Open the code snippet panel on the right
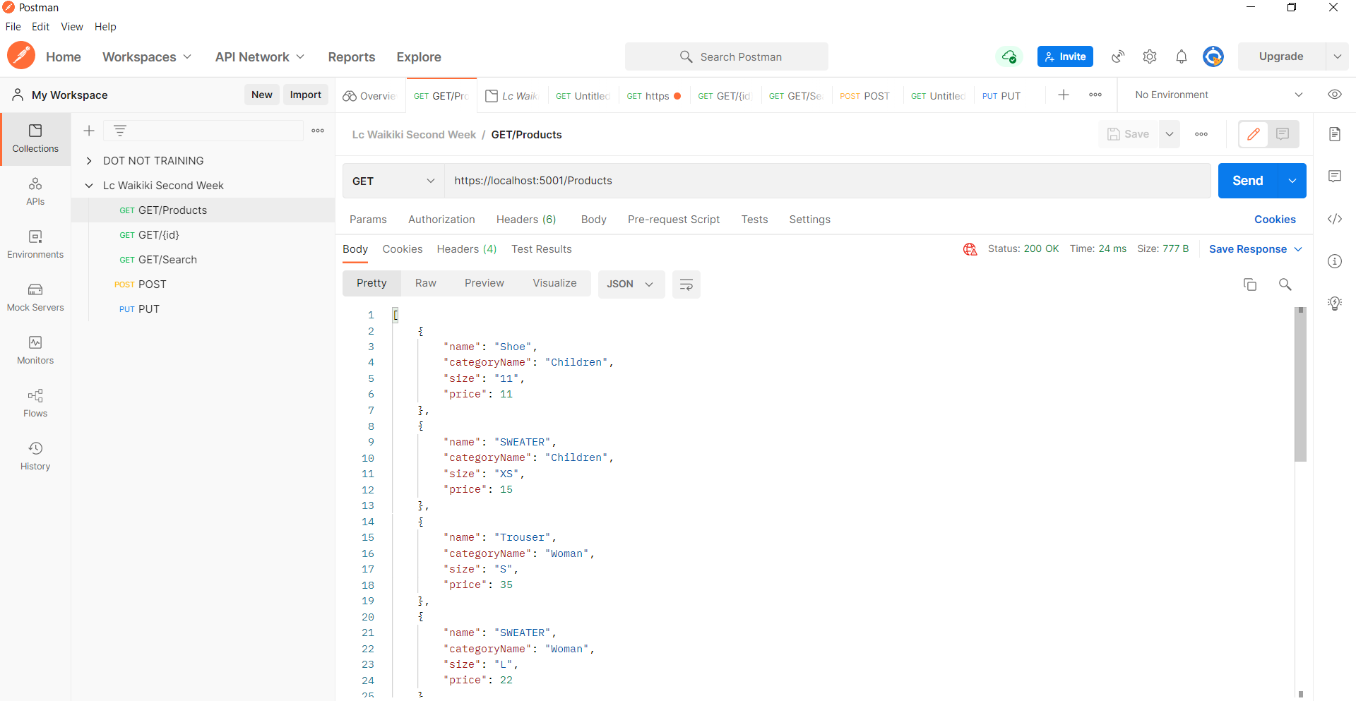 coord(1335,219)
